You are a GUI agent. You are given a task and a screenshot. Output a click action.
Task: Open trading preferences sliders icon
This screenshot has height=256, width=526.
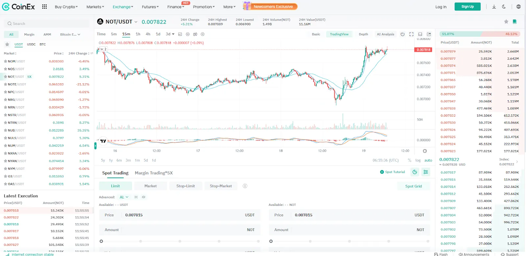(426, 172)
